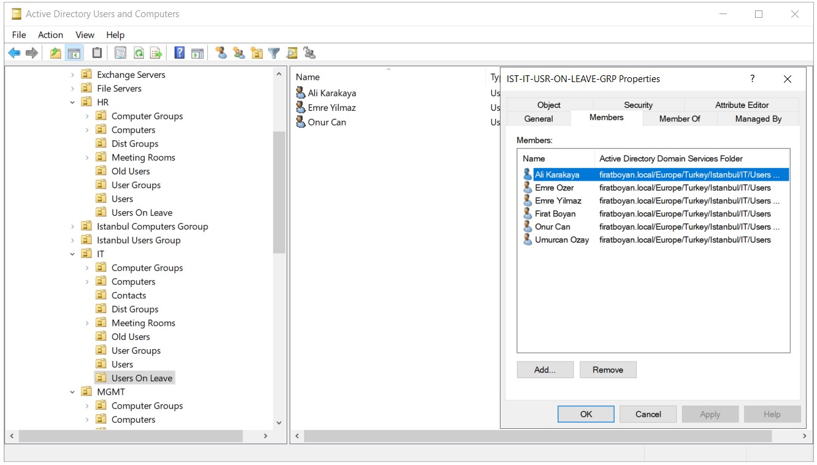Collapse the IT organizational unit

point(72,254)
